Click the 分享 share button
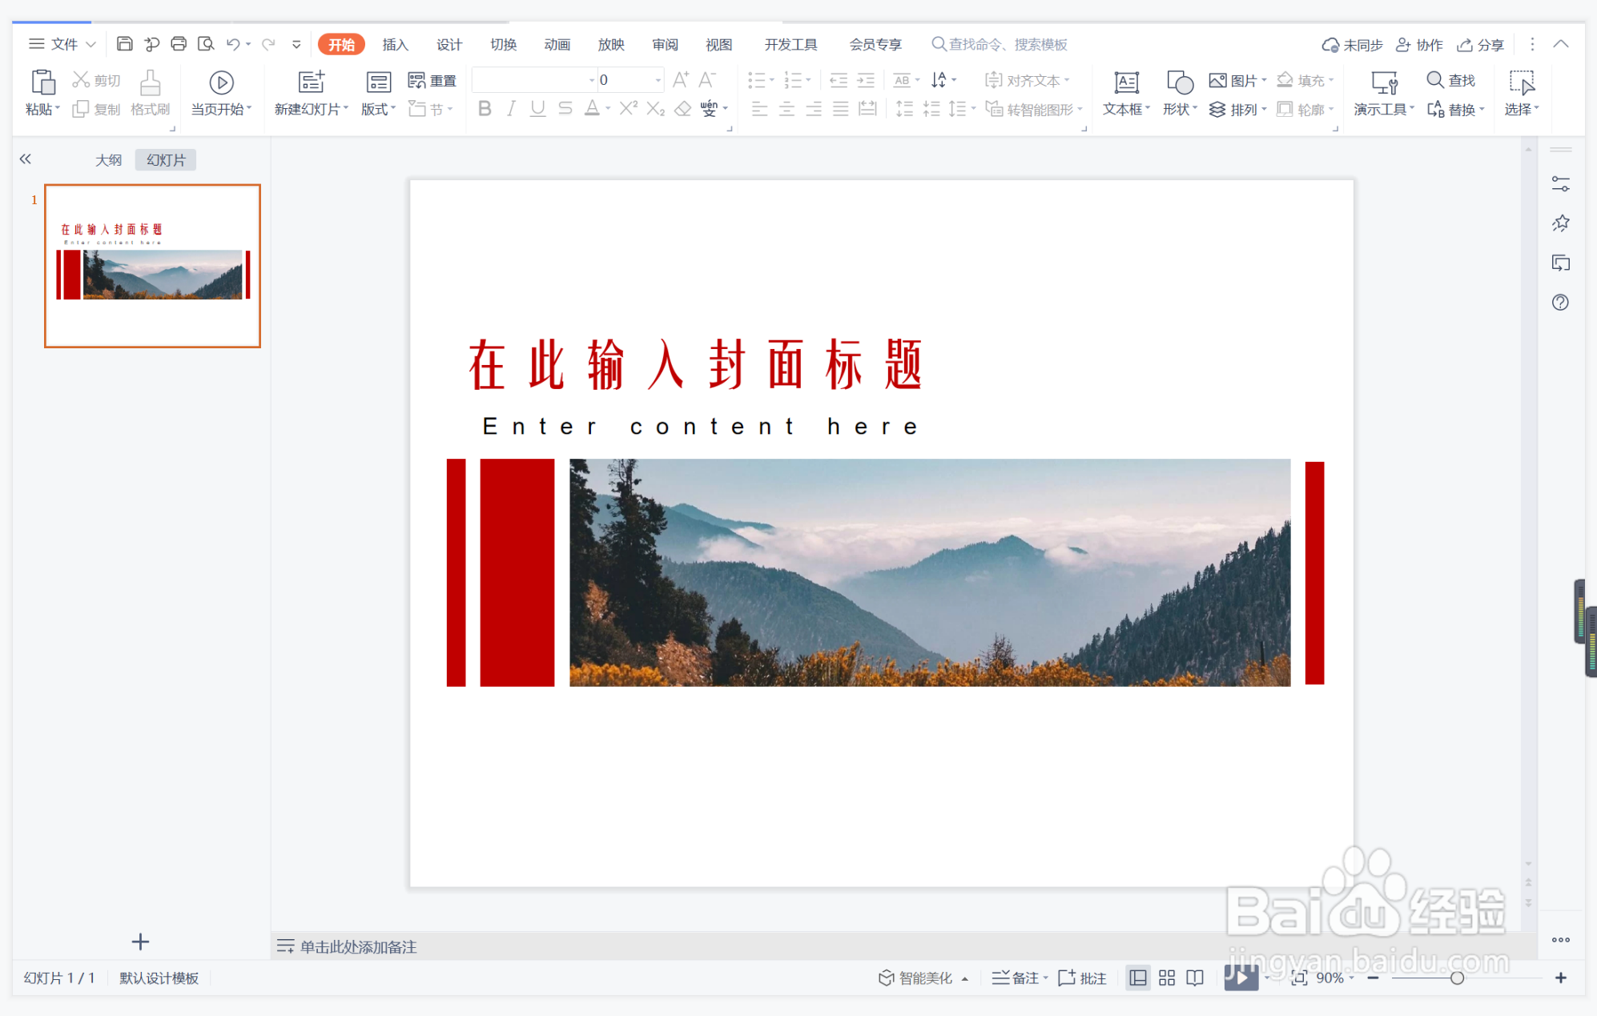 [x=1481, y=45]
